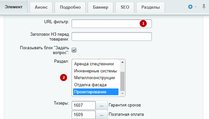Screen dimensions: 209x119
Task: Open the settings gear icon
Action: click(x=190, y=7)
